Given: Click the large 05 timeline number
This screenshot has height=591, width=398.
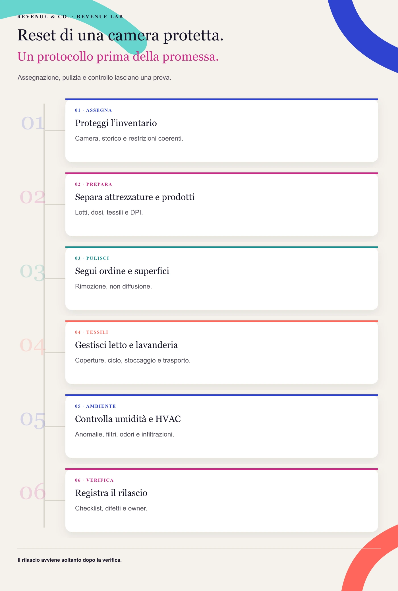Looking at the screenshot, I should click(x=33, y=419).
